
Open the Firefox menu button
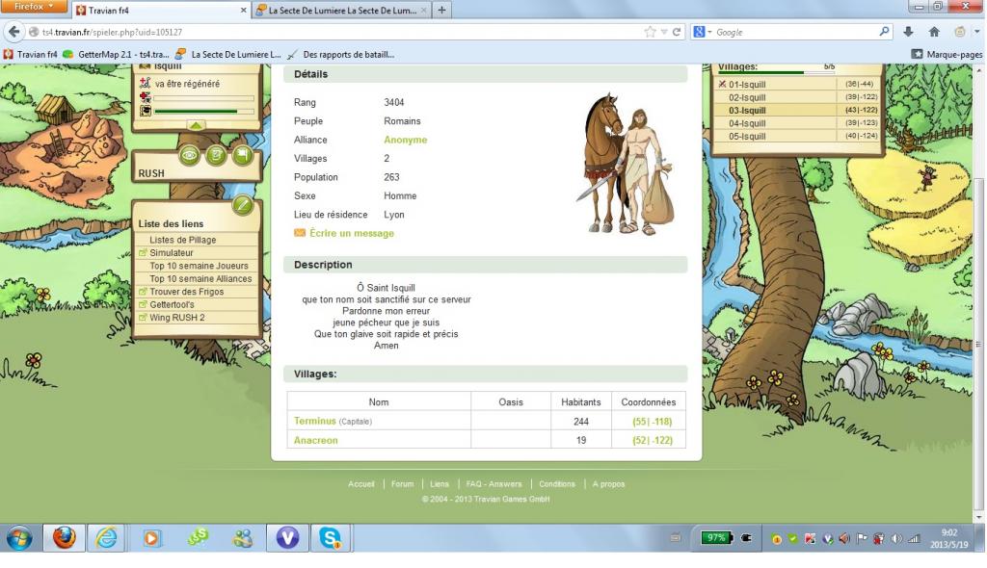(33, 7)
